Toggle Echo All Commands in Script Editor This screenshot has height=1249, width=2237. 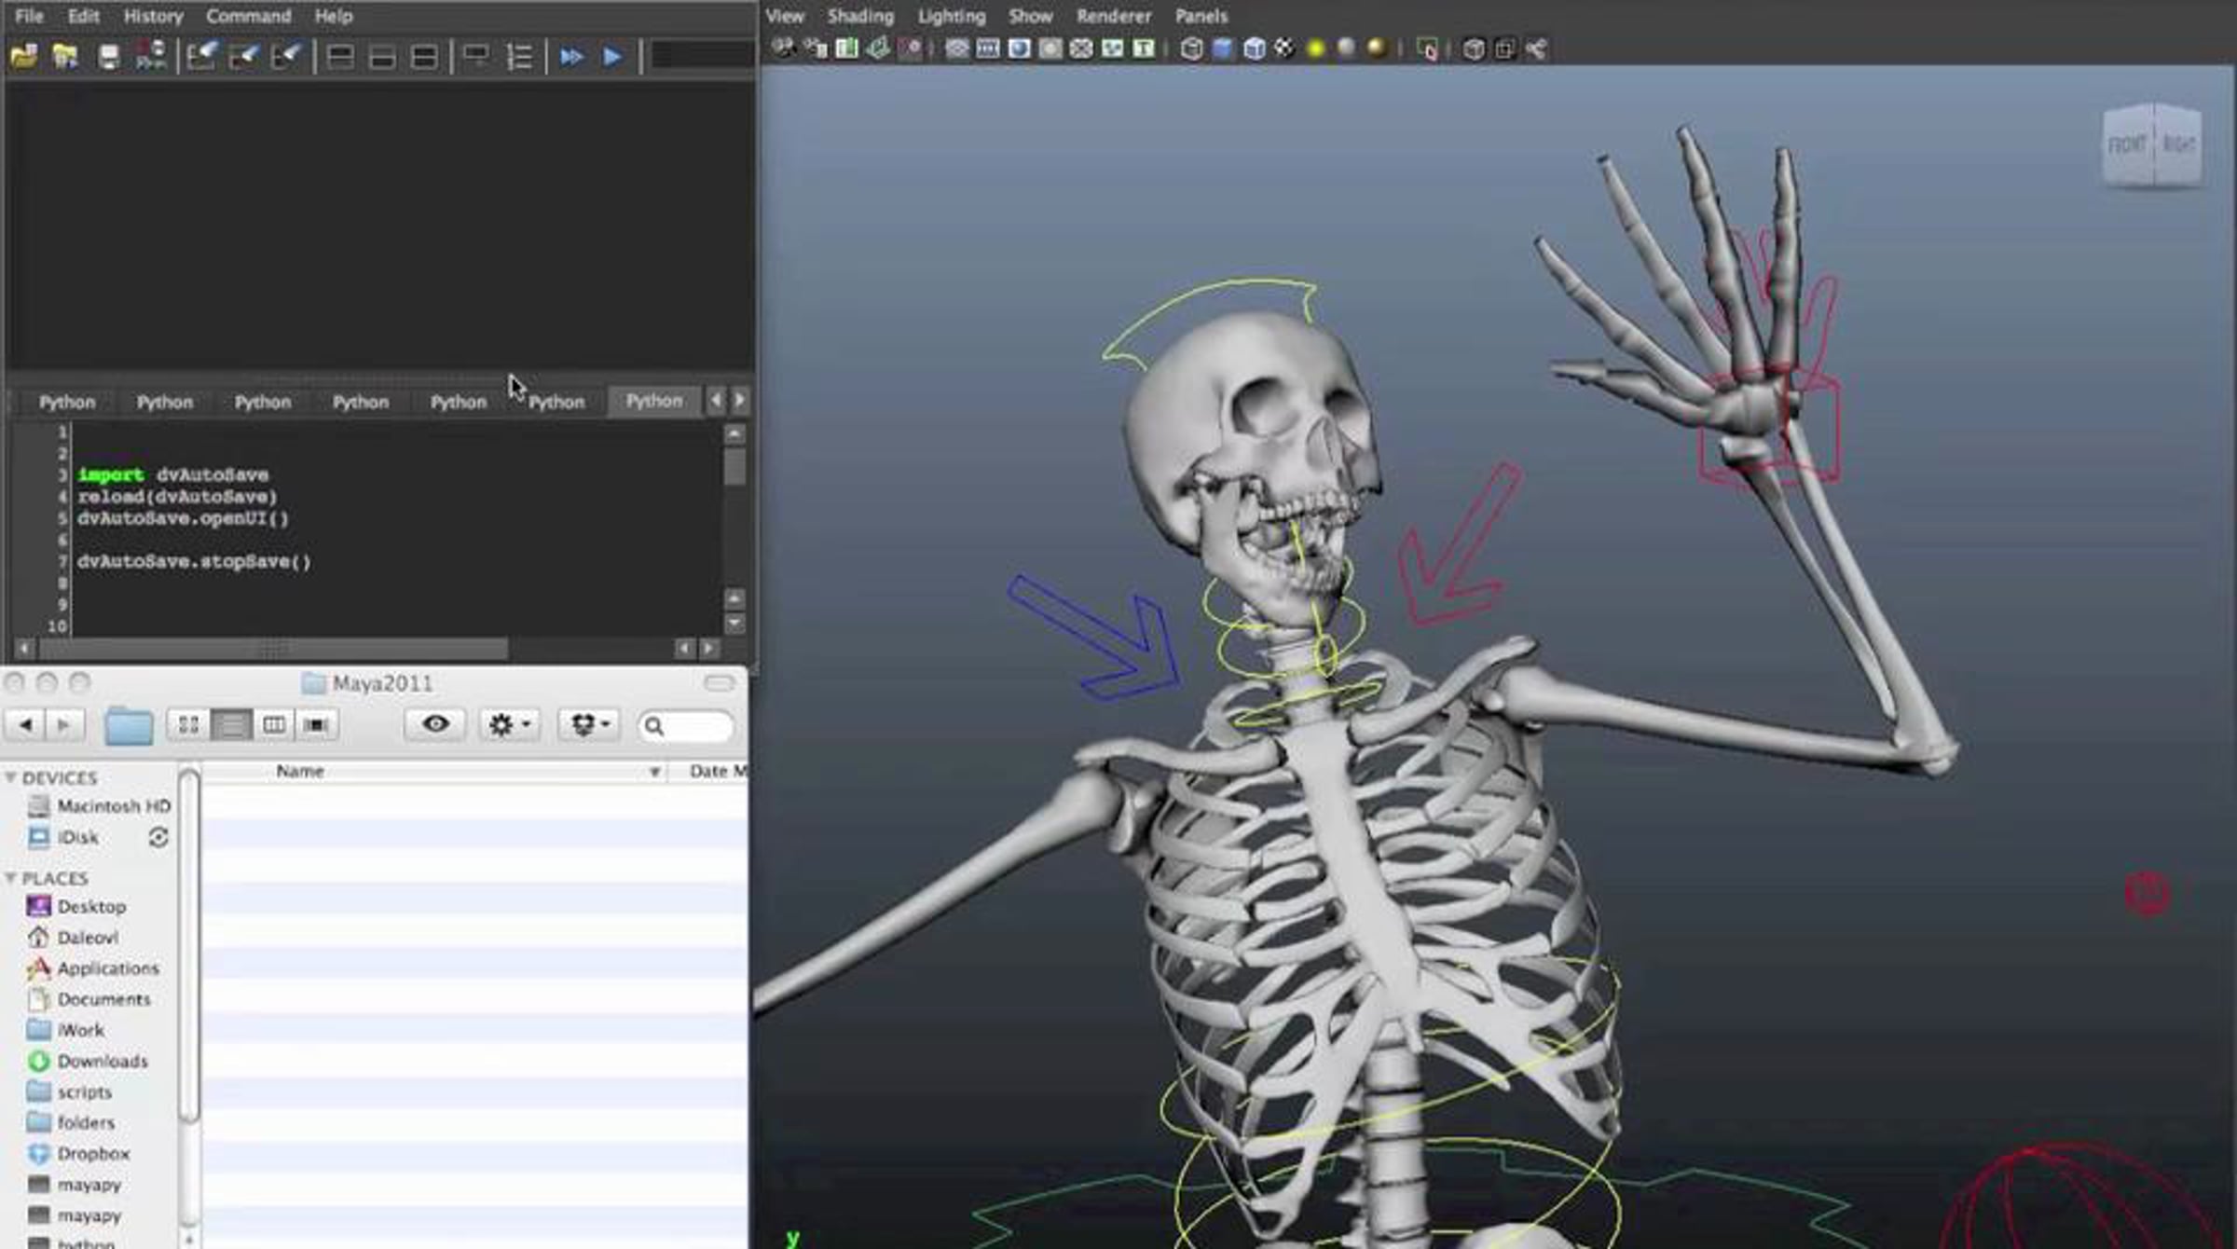tap(475, 57)
